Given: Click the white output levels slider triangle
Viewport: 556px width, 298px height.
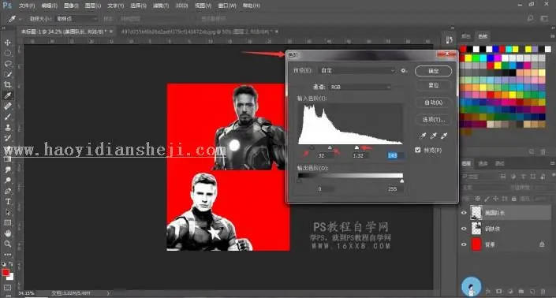Looking at the screenshot, I should (401, 181).
